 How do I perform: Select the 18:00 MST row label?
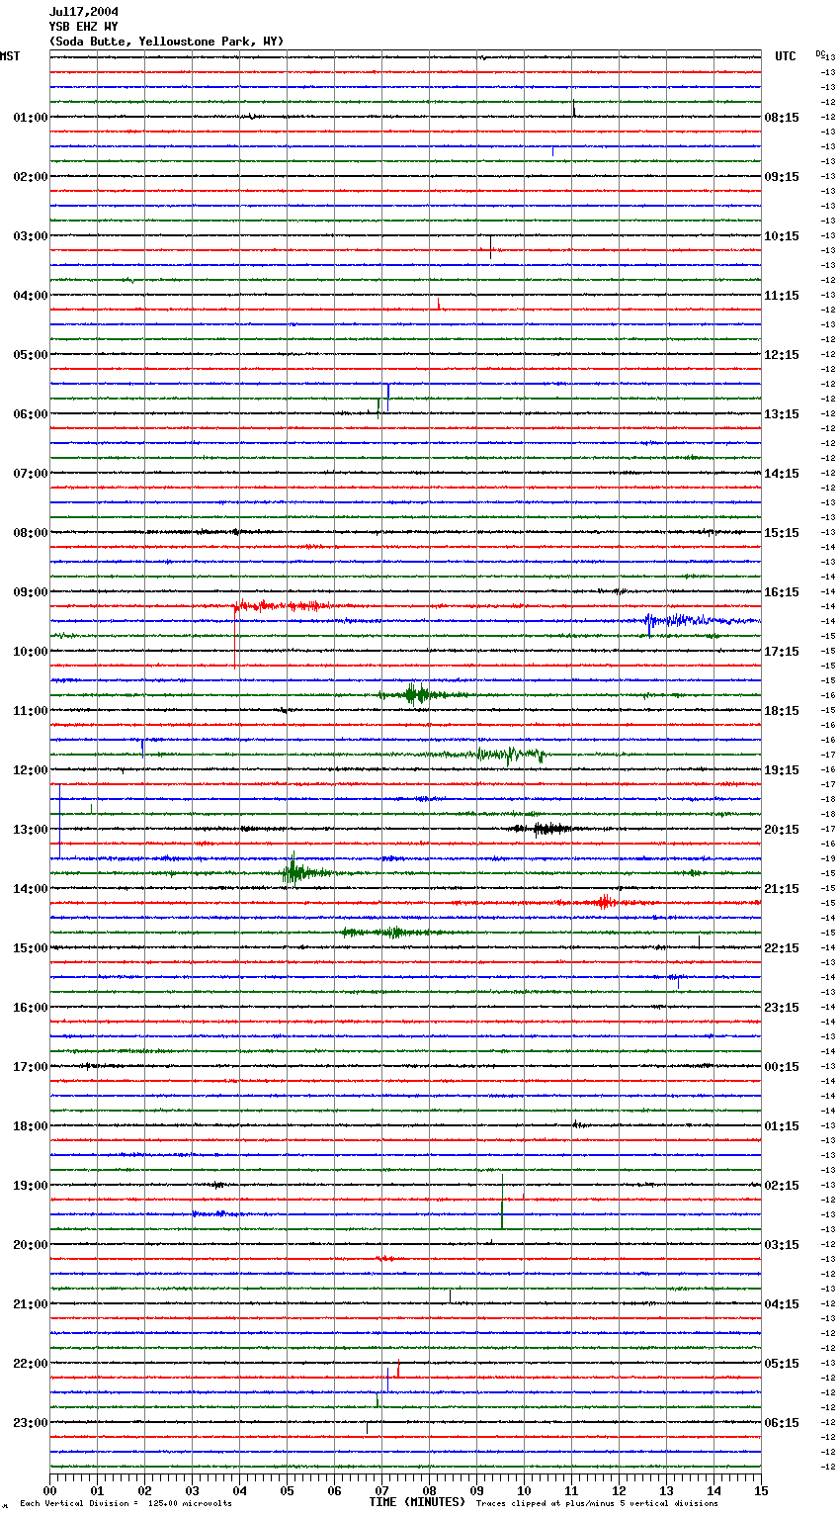(x=31, y=1126)
